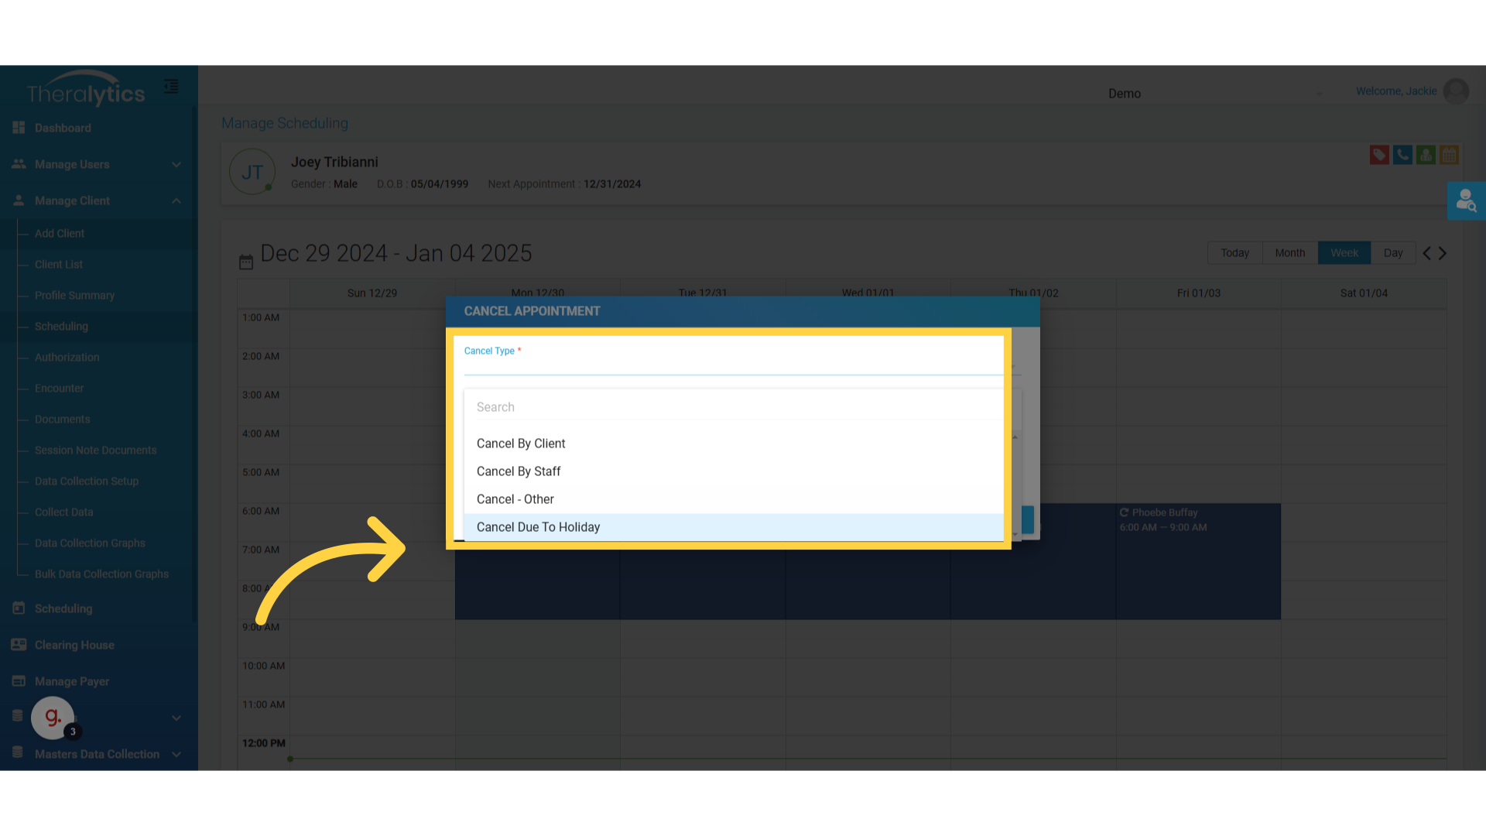Choose Cancel Due To Holiday option
The width and height of the screenshot is (1486, 836).
tap(538, 527)
